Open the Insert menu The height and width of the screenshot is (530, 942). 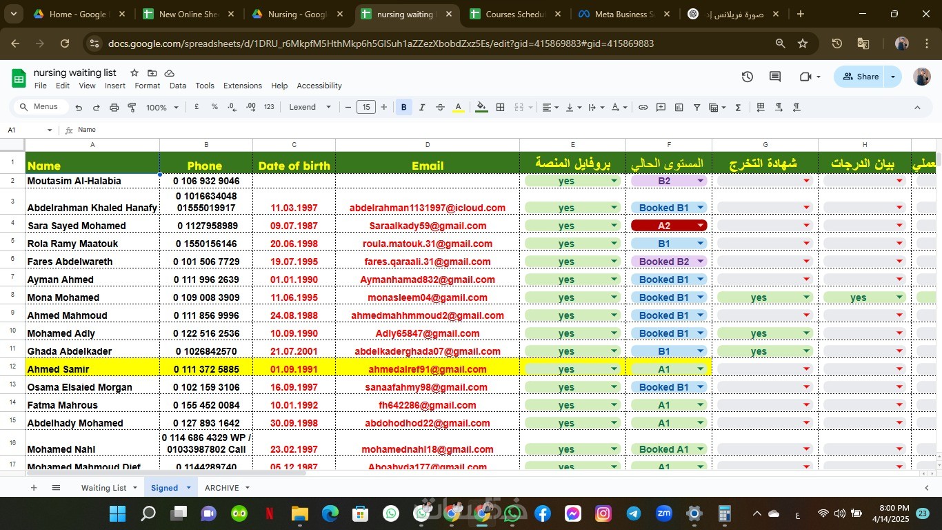[x=115, y=86]
